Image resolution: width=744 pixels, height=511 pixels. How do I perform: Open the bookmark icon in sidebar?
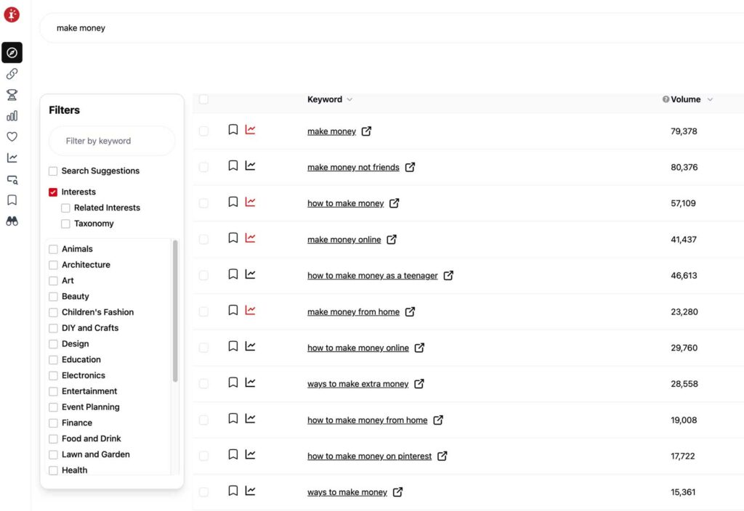12,200
